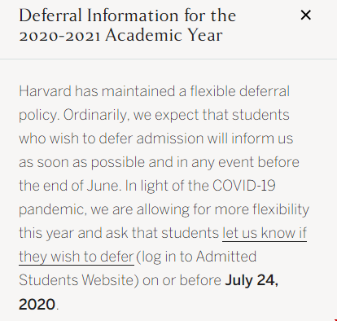The width and height of the screenshot is (337, 321).
Task: Click the "(log in to" text
Action: 164,257
